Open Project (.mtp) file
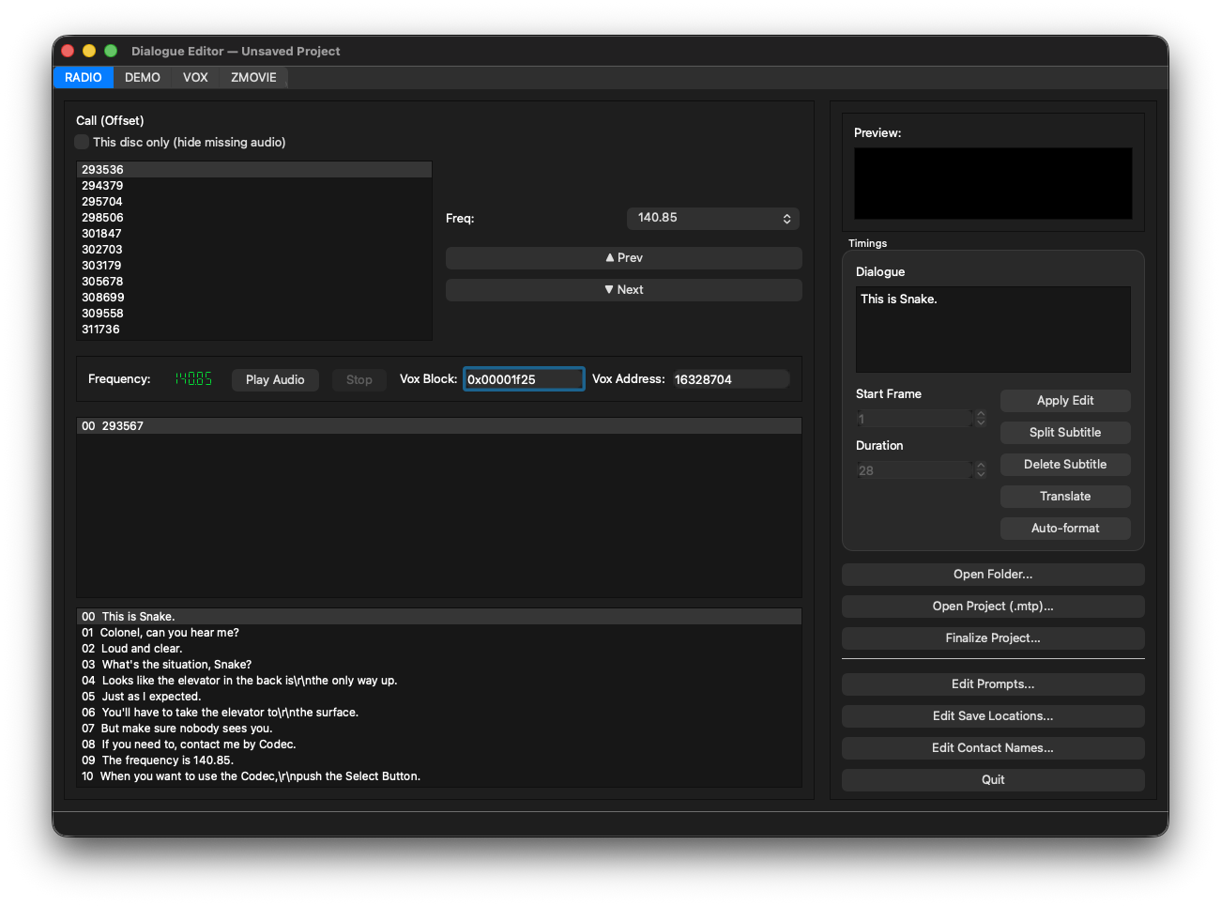 992,607
